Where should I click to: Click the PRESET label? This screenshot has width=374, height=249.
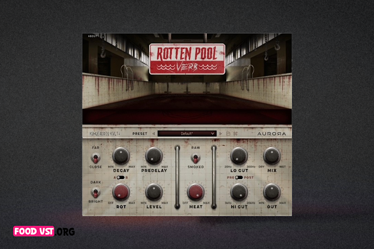[140, 134]
